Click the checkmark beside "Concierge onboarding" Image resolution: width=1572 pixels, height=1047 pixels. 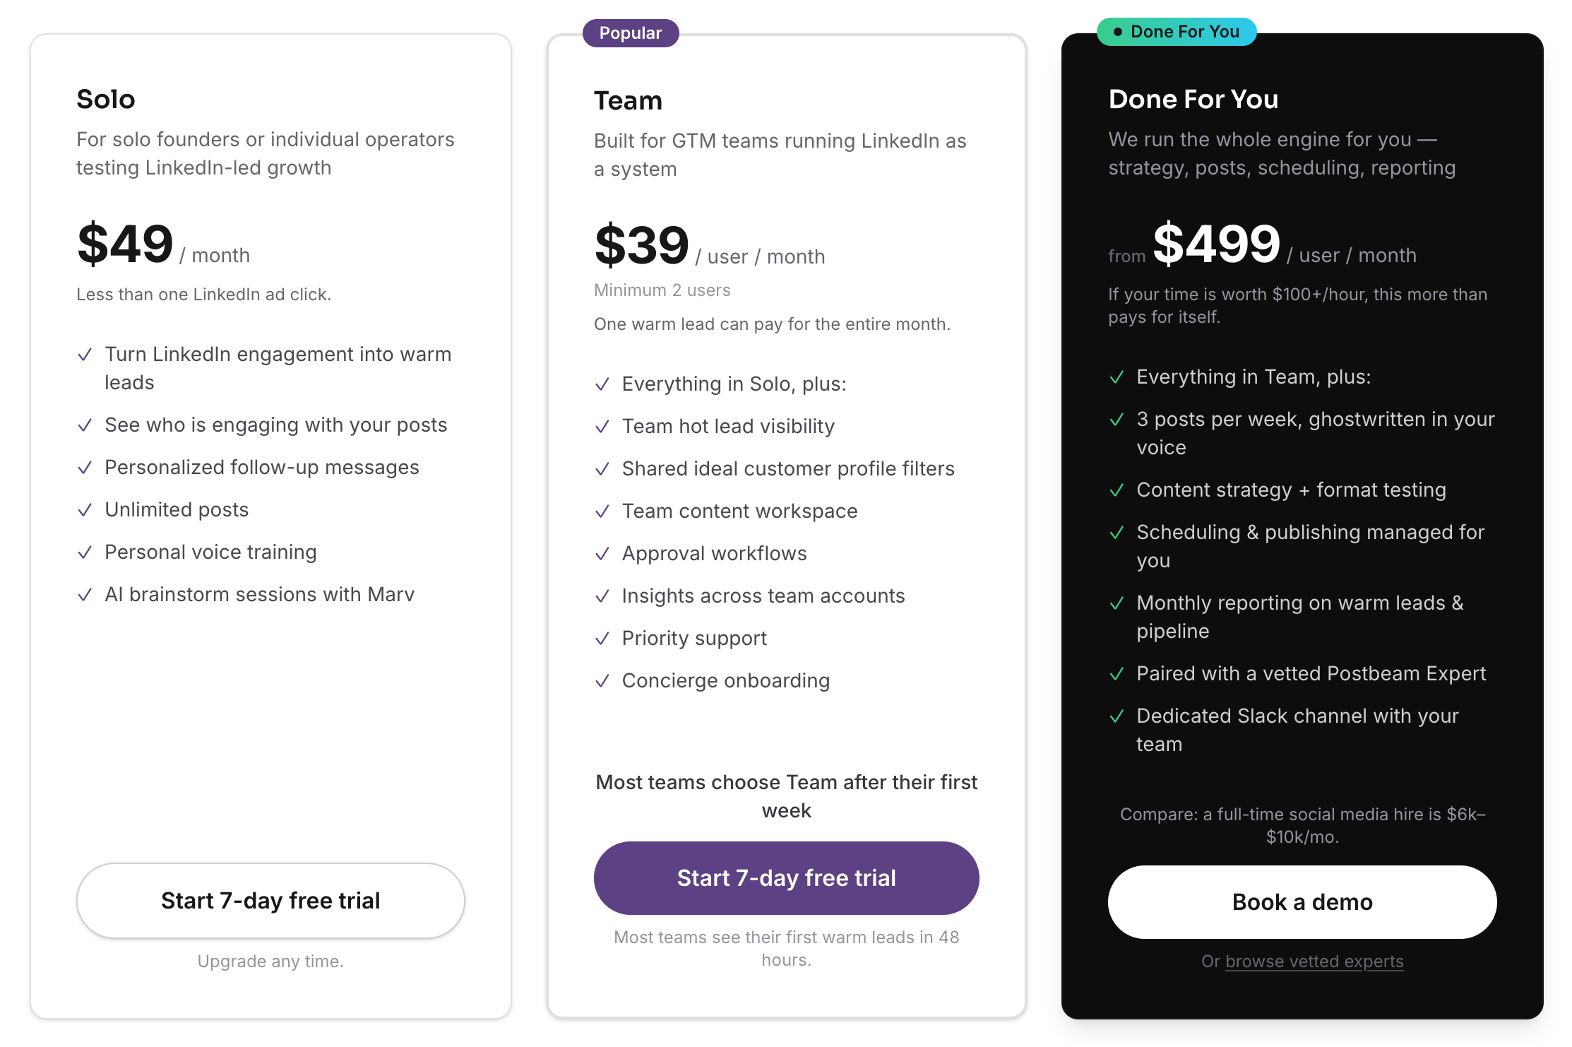click(603, 680)
